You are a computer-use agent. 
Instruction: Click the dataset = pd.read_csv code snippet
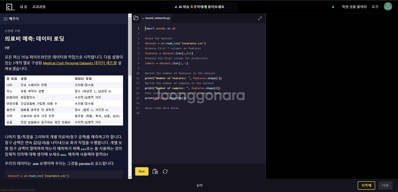tap(39, 176)
